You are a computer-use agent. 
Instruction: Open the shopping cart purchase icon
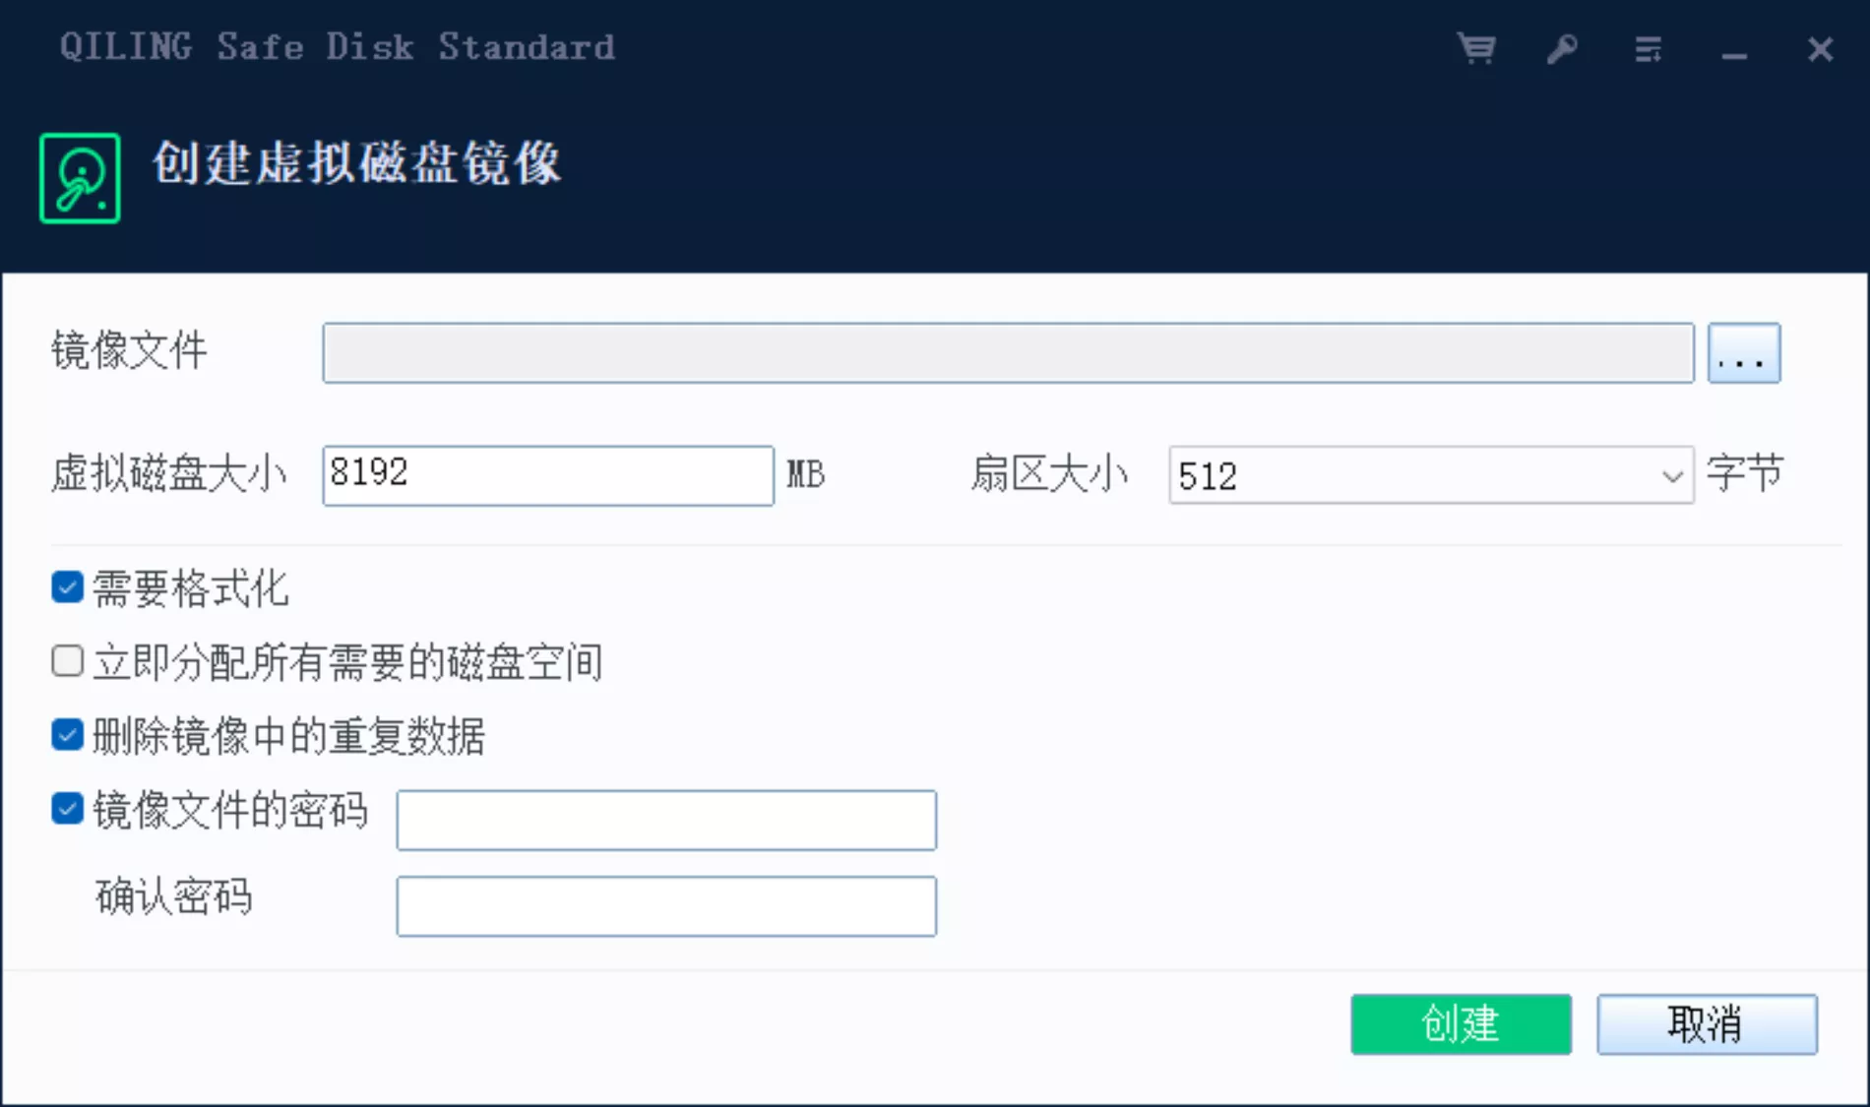[x=1476, y=48]
